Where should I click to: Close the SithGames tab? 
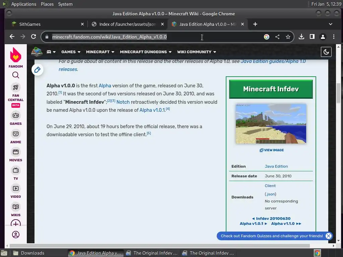tap(82, 24)
